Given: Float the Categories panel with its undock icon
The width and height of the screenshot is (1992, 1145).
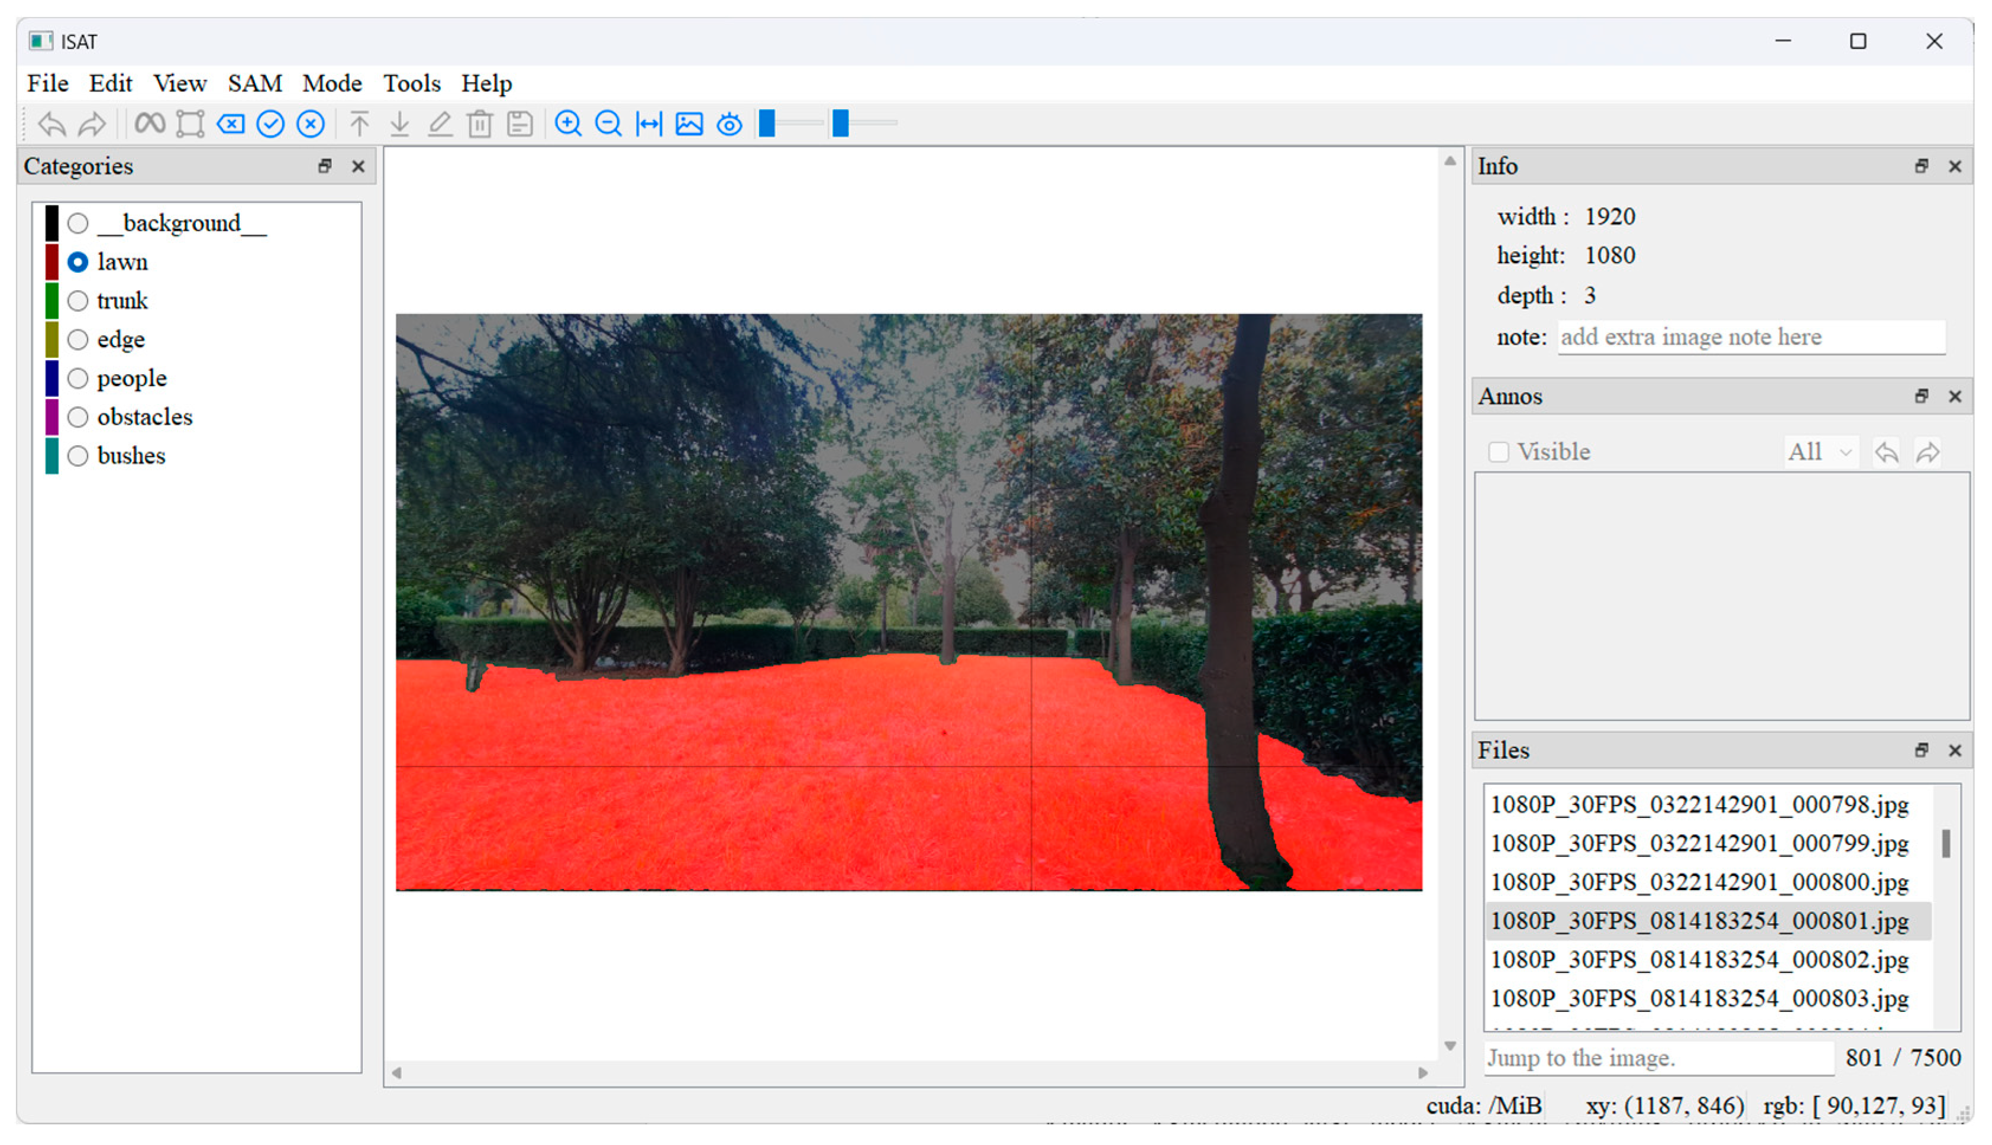Looking at the screenshot, I should tap(325, 166).
